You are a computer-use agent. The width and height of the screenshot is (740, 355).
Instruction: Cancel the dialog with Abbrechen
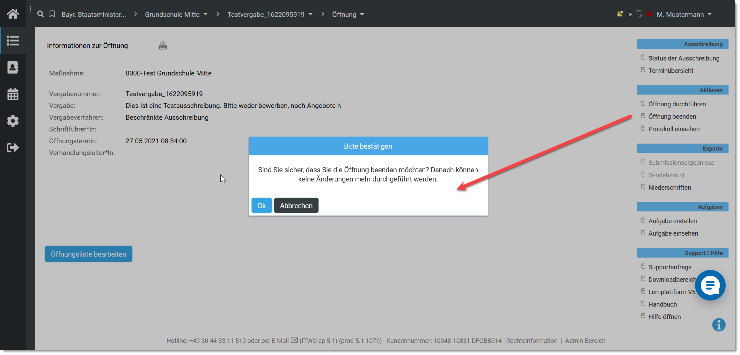coord(296,206)
